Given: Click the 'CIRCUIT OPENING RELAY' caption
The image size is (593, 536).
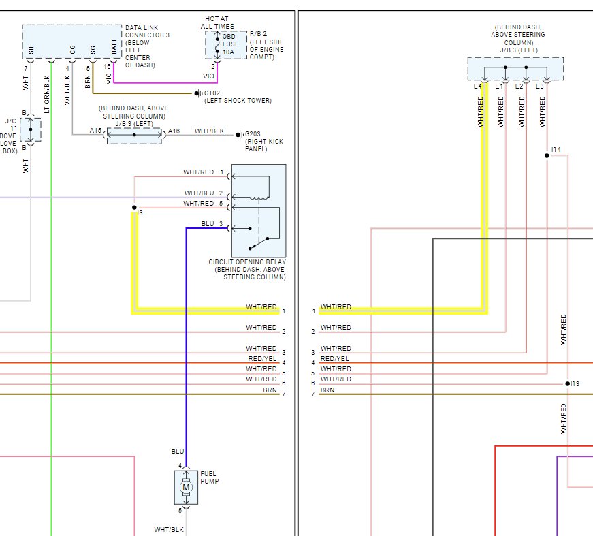Looking at the screenshot, I should pyautogui.click(x=247, y=262).
